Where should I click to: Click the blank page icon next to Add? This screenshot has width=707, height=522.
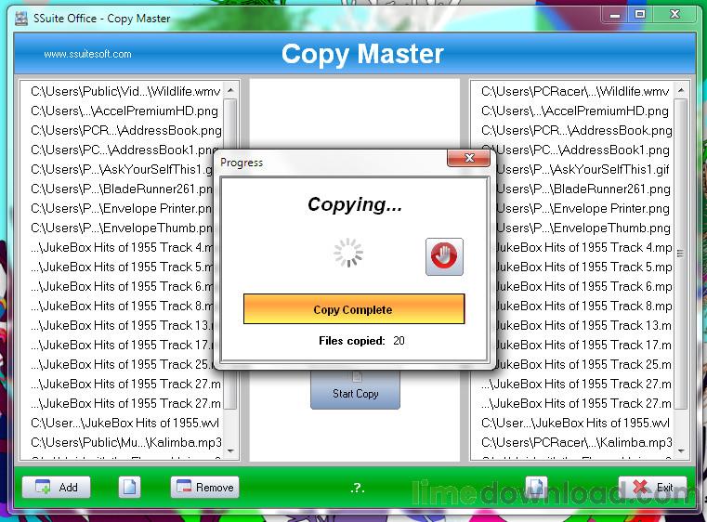pos(130,488)
